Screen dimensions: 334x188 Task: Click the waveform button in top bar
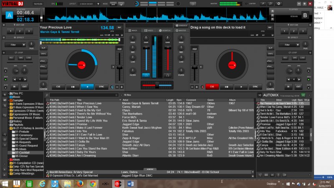coord(193,4)
